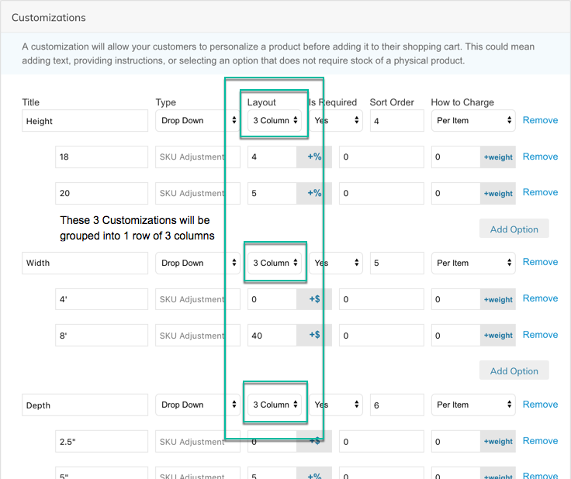The image size is (571, 479).
Task: Add Option to Height customization
Action: (x=514, y=229)
